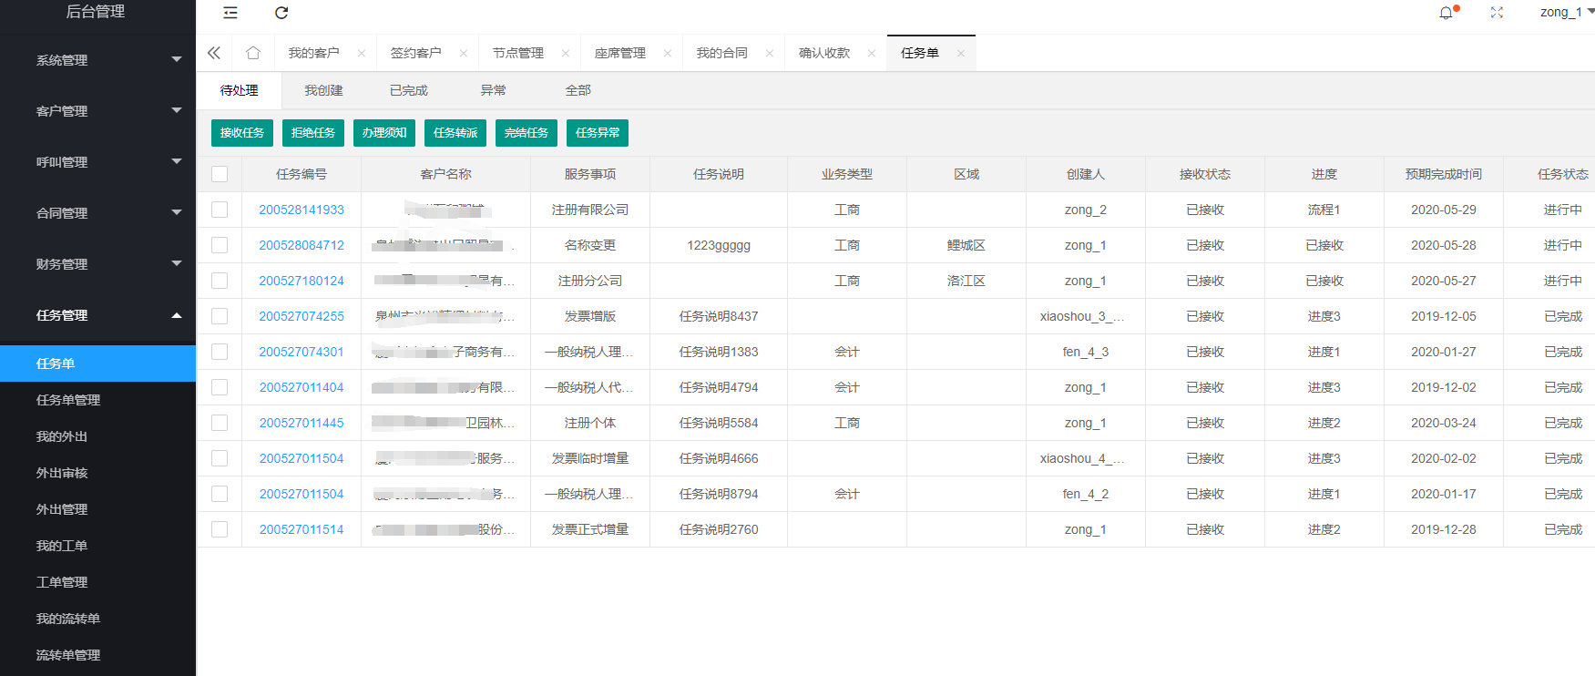
Task: Select the 待处理 filter tab
Action: pos(239,90)
